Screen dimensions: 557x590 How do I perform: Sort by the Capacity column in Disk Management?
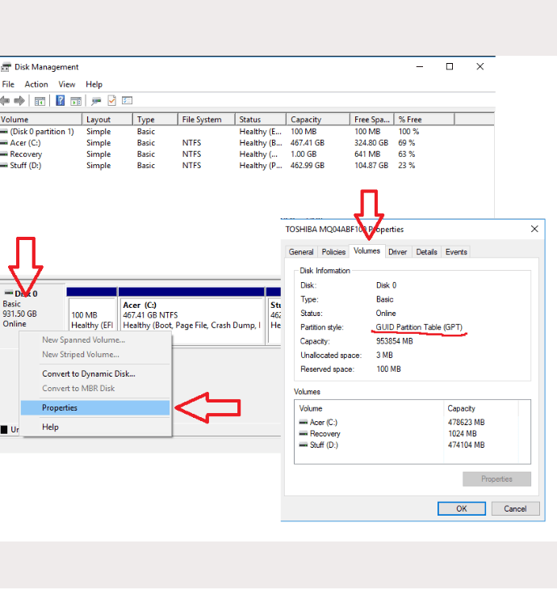point(318,120)
